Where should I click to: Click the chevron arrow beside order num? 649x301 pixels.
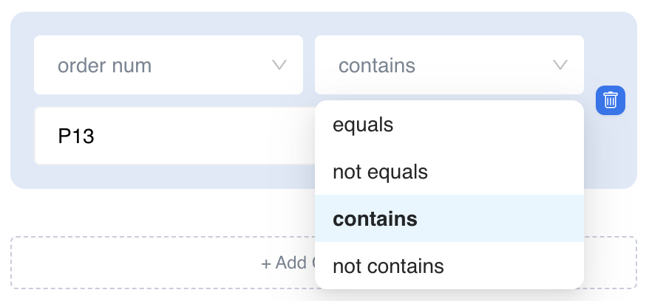tap(279, 65)
